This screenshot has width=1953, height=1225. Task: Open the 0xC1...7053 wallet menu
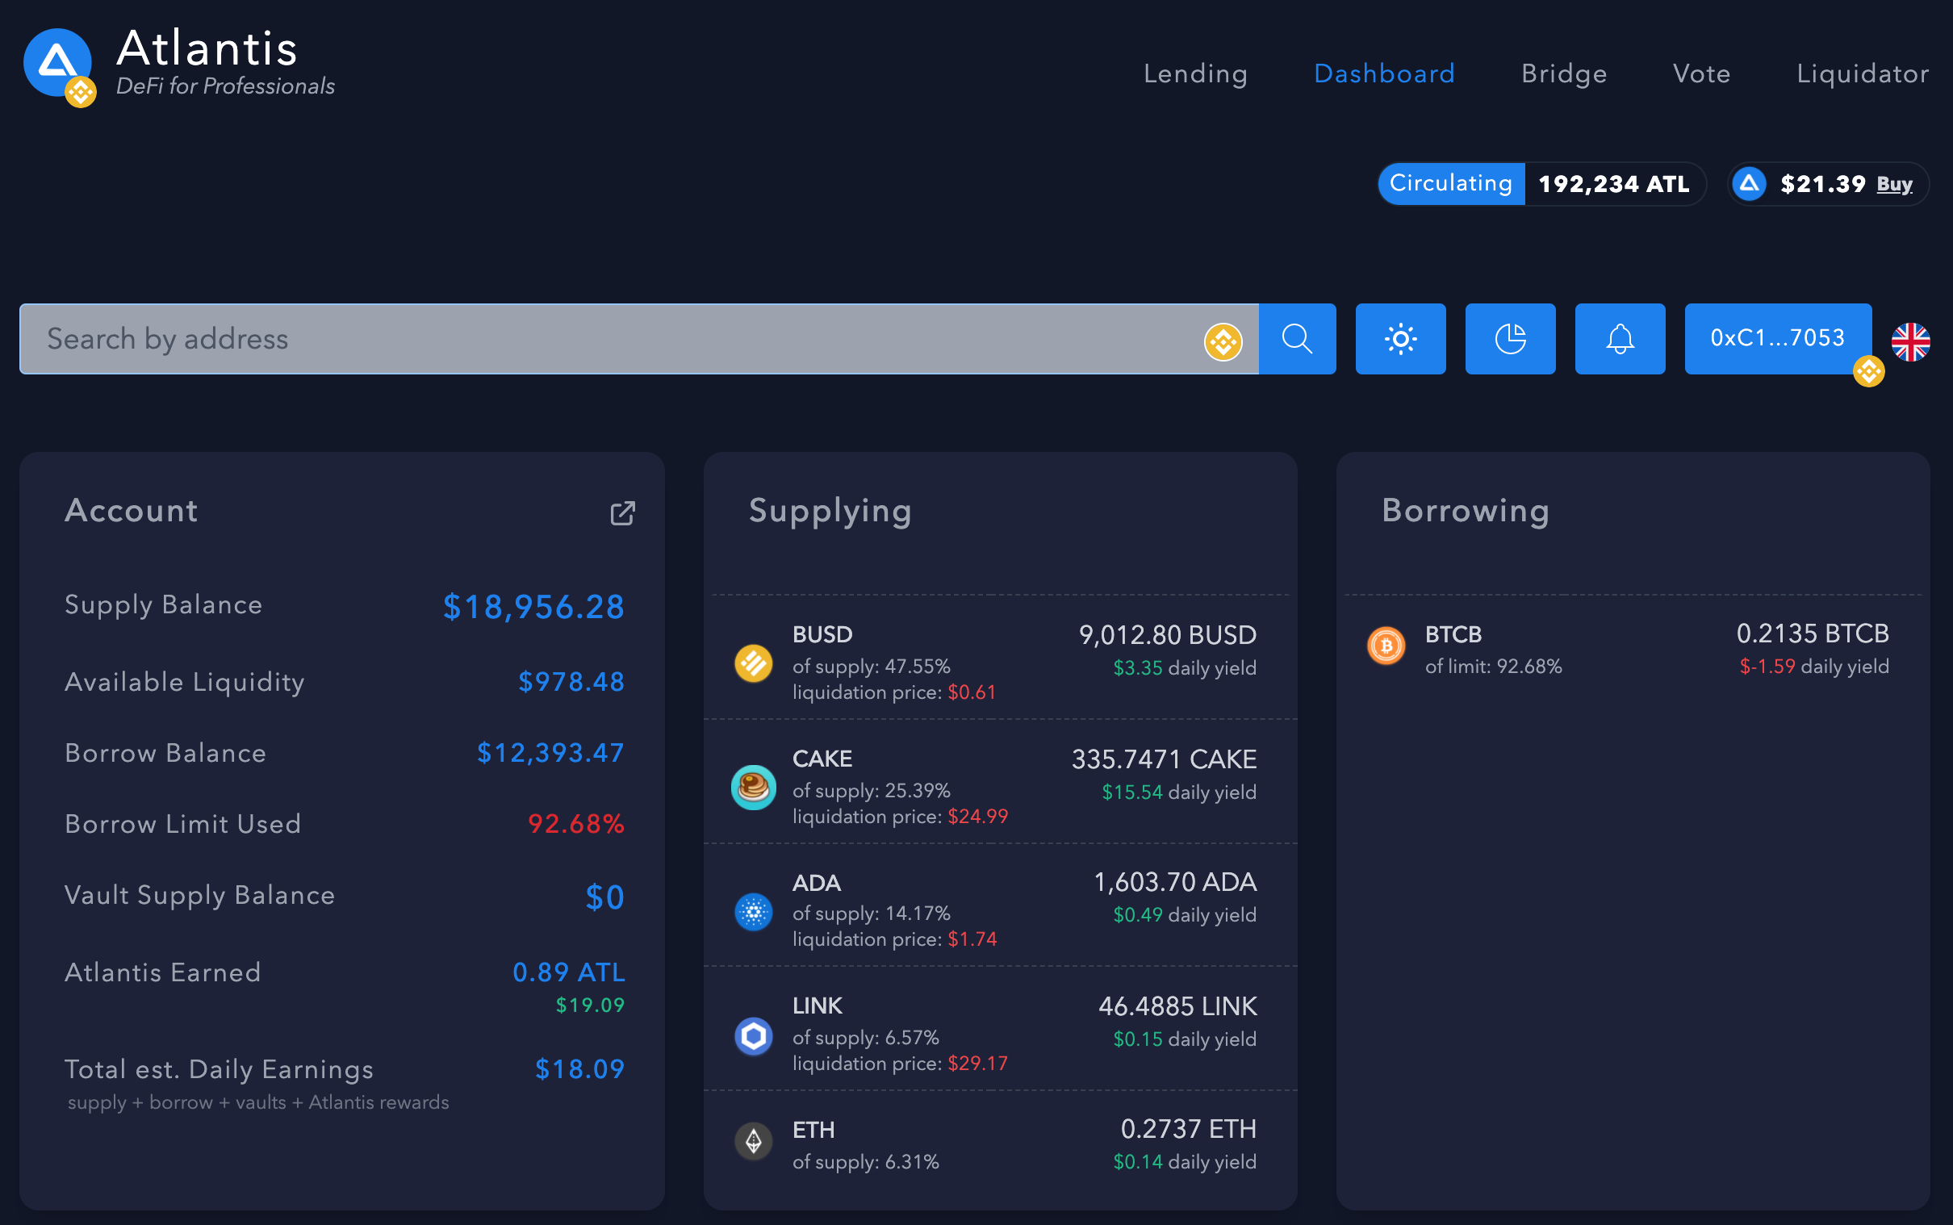pos(1777,338)
